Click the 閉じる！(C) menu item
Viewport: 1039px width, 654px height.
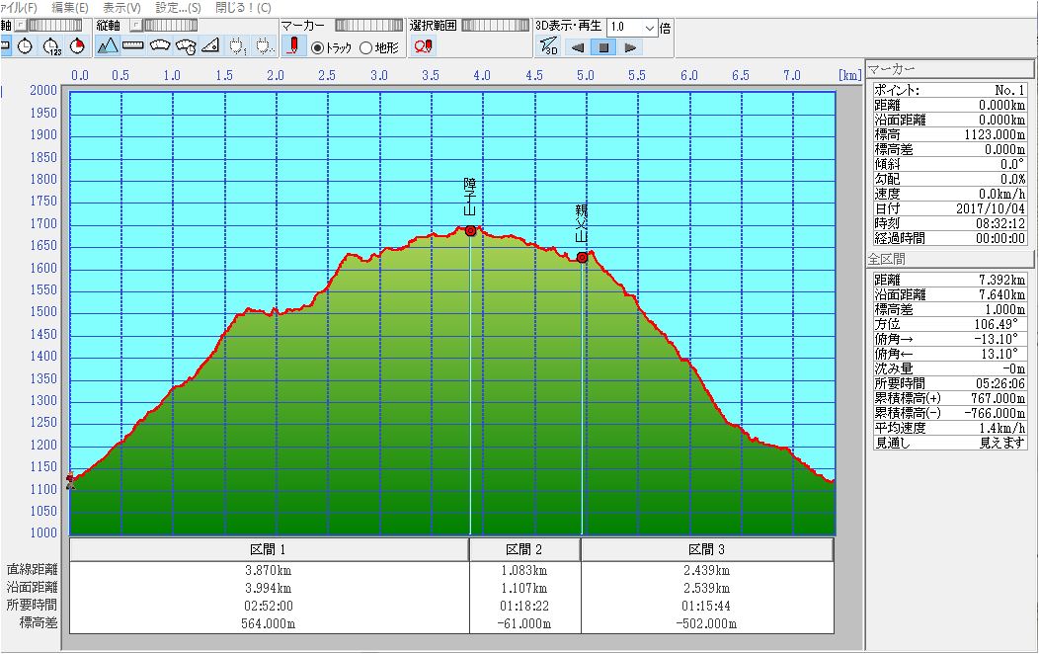[x=243, y=8]
